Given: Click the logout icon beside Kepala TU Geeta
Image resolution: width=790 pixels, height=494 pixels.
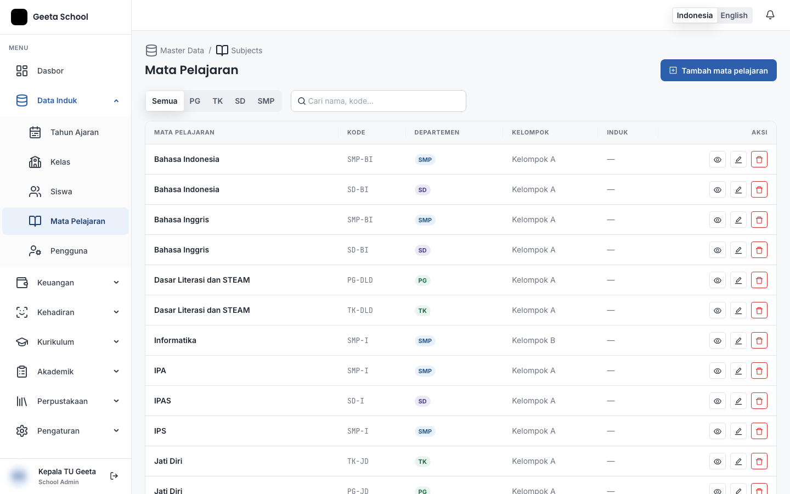Looking at the screenshot, I should click(114, 476).
